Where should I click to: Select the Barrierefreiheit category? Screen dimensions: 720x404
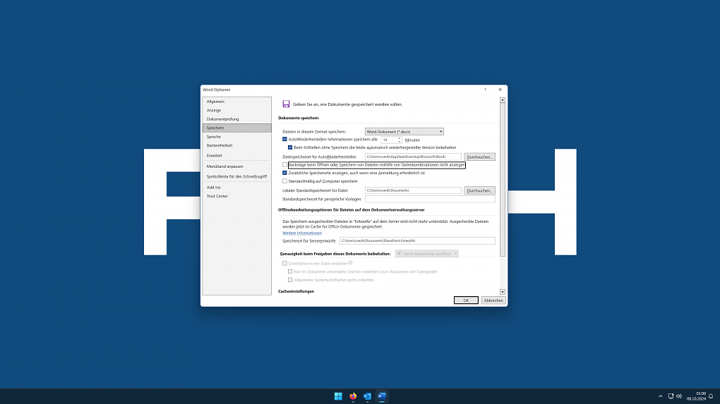(x=237, y=145)
